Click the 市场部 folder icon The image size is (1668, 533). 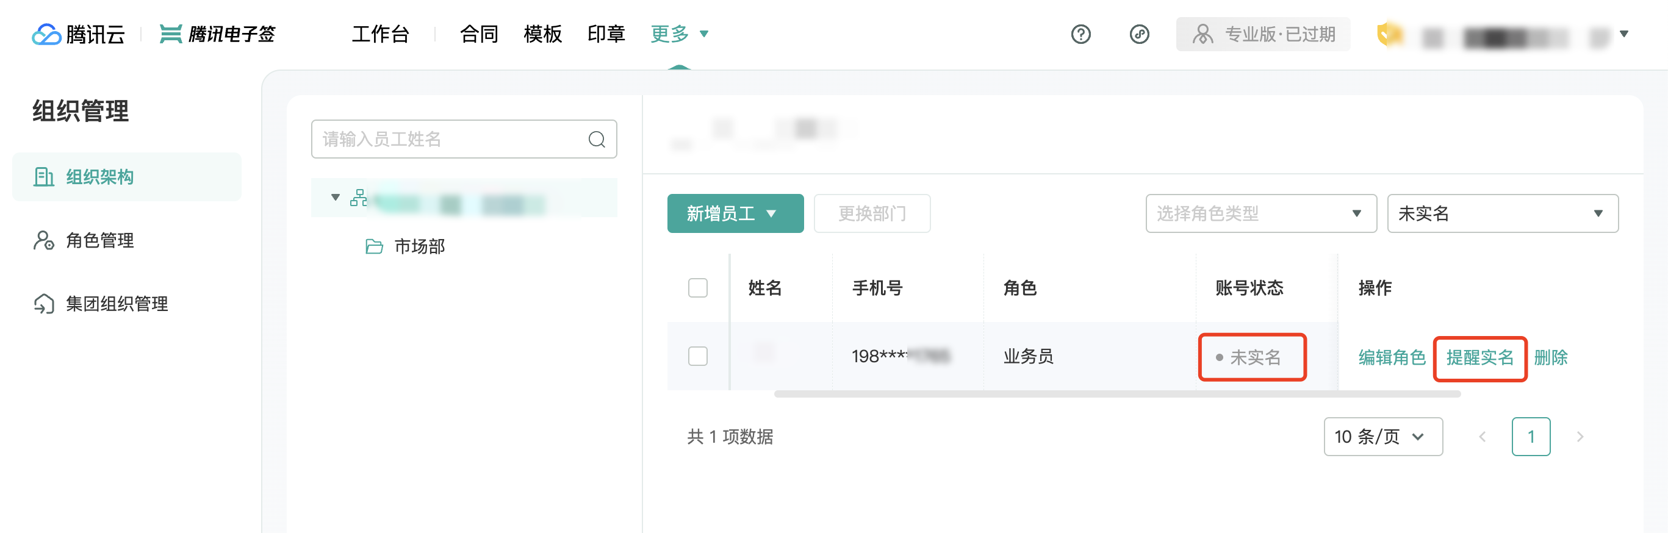click(373, 247)
